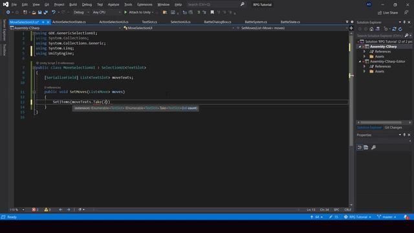Open the Toolbox side tab
Viewport: 414px width, 233px height.
(x=4, y=50)
